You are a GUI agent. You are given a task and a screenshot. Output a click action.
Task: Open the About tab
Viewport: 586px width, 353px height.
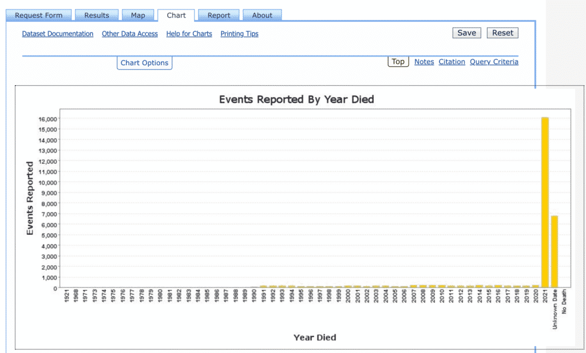(x=262, y=15)
